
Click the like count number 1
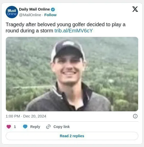[x=15, y=127]
